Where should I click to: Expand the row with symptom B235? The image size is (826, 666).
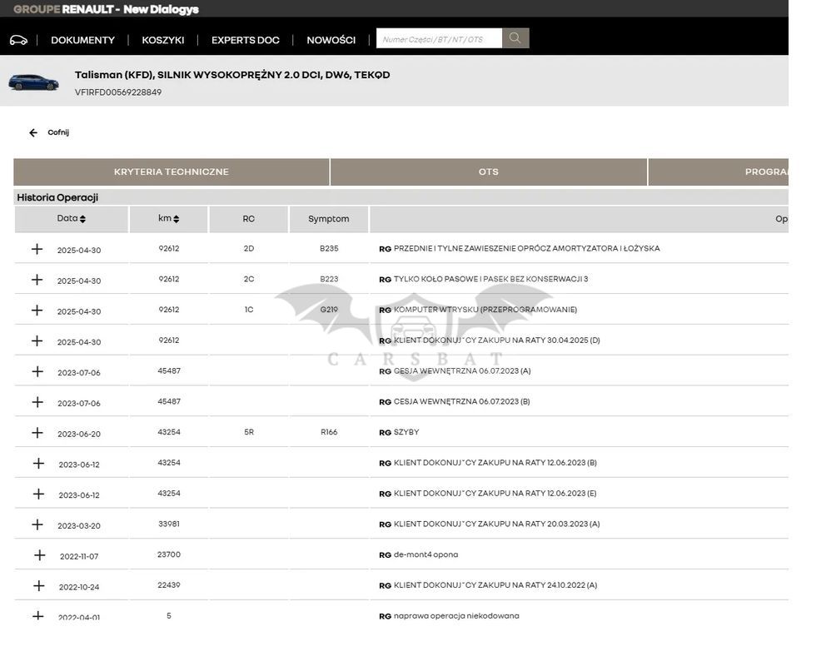pos(37,249)
